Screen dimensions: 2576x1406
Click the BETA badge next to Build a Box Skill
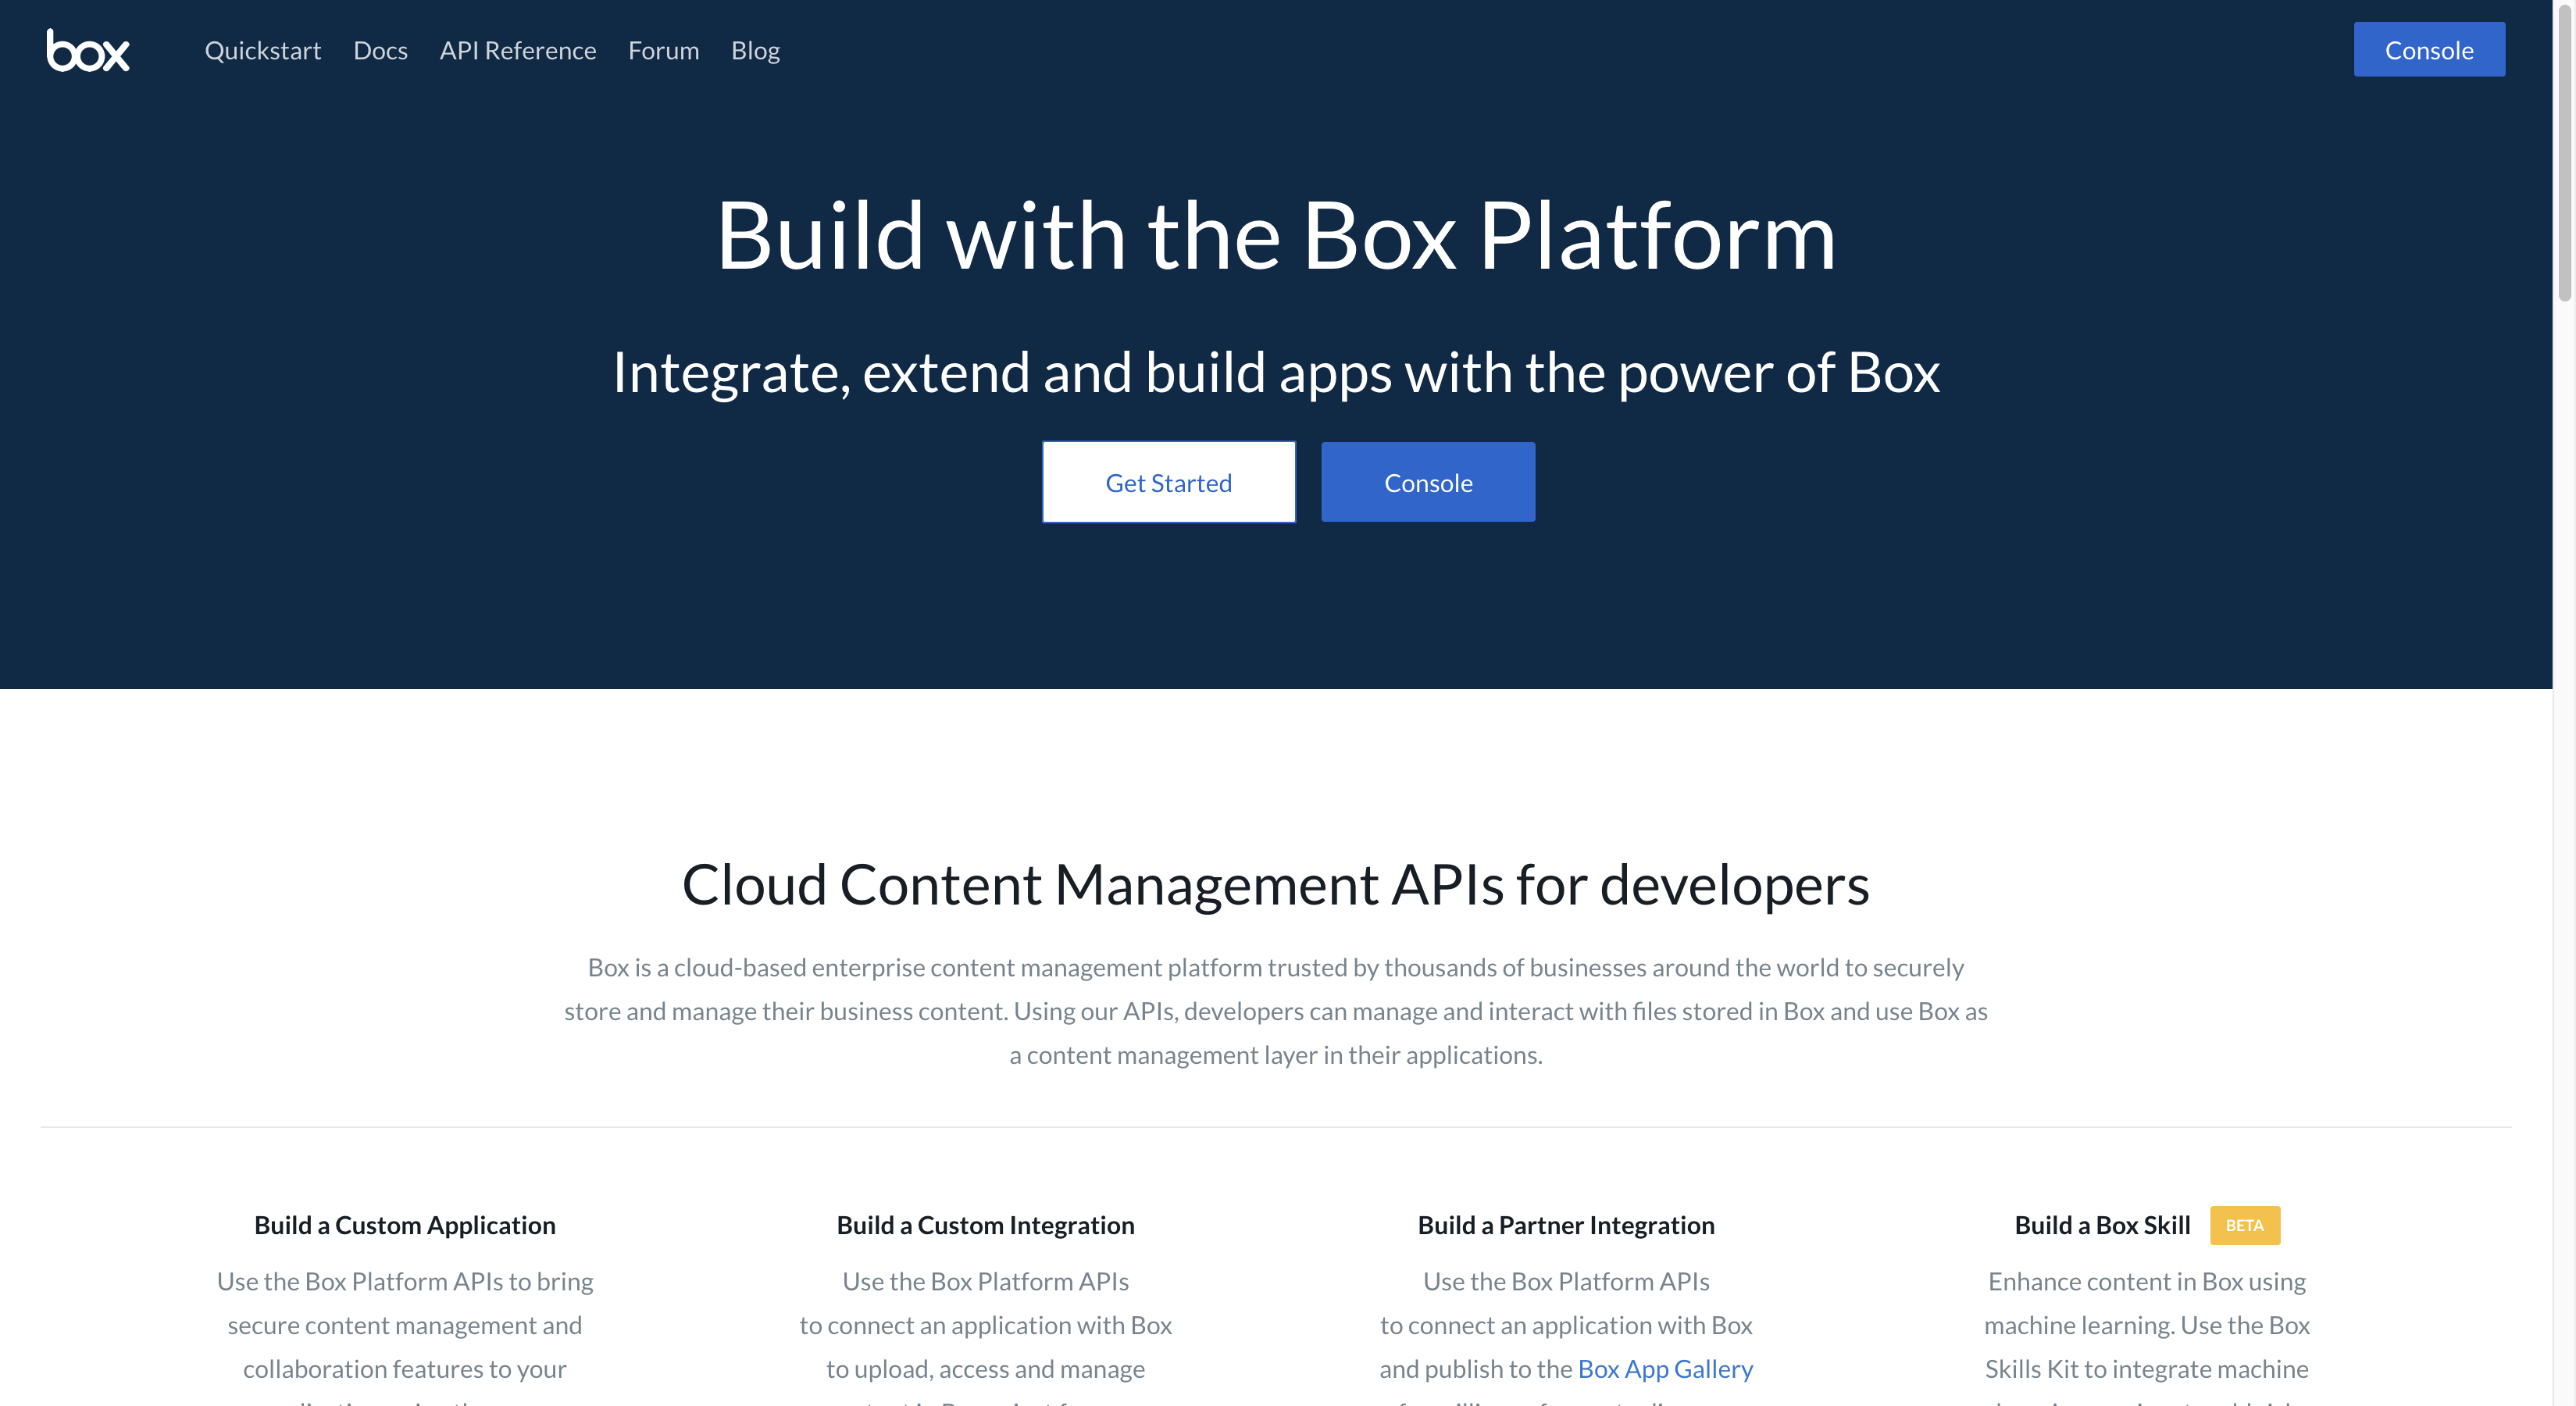click(2245, 1225)
